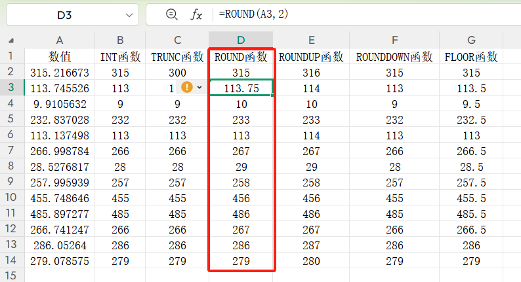The height and width of the screenshot is (282, 521).
Task: Select column F header
Action: [x=394, y=40]
